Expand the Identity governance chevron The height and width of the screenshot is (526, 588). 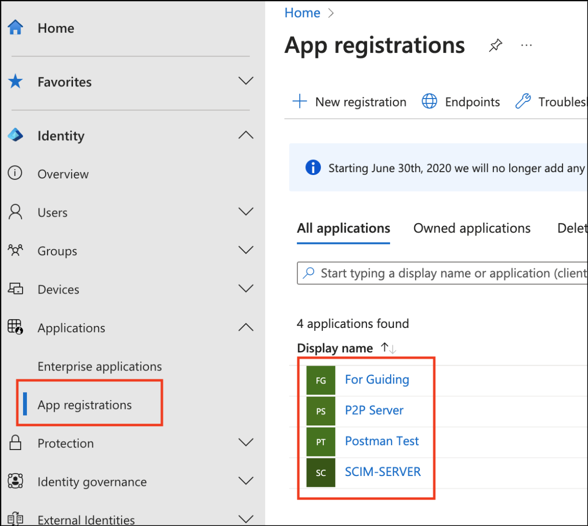click(245, 481)
